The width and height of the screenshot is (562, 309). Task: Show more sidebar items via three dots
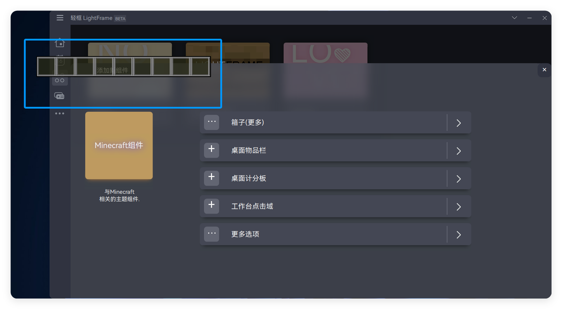(60, 113)
